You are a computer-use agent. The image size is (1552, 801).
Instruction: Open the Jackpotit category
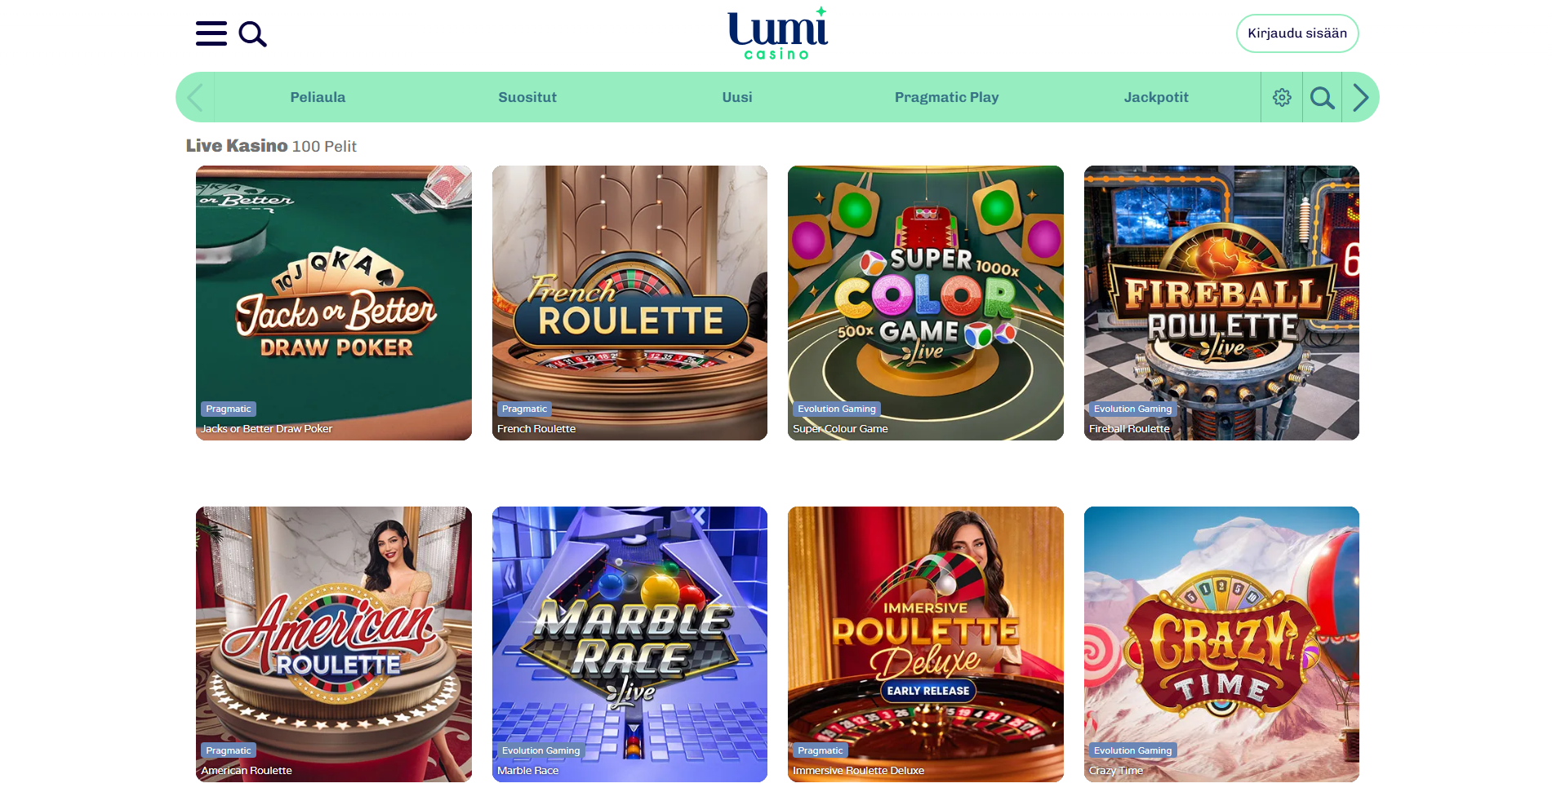(x=1156, y=97)
